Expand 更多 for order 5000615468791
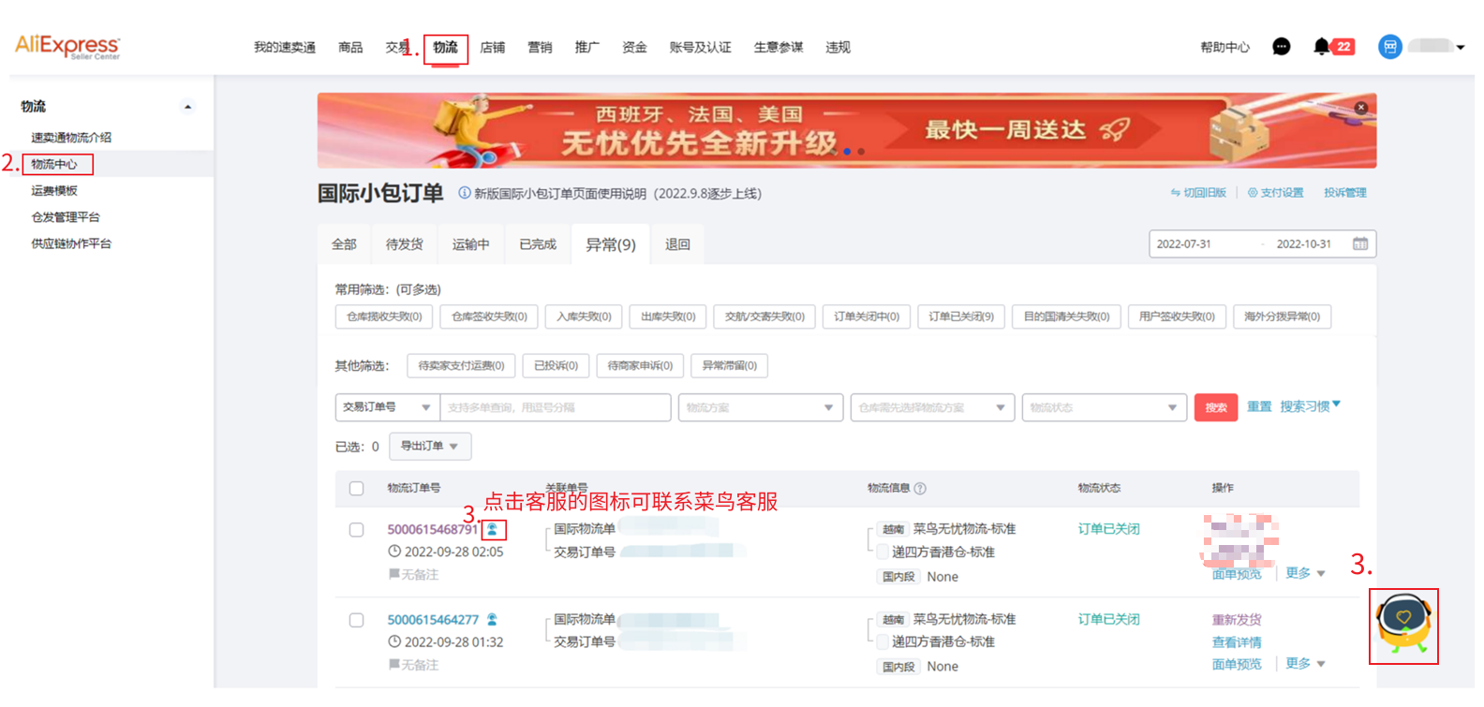The height and width of the screenshot is (707, 1484). (x=1305, y=573)
